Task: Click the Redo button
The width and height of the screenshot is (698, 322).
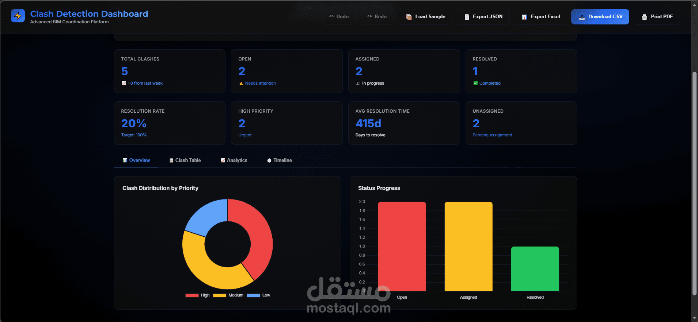Action: [377, 17]
